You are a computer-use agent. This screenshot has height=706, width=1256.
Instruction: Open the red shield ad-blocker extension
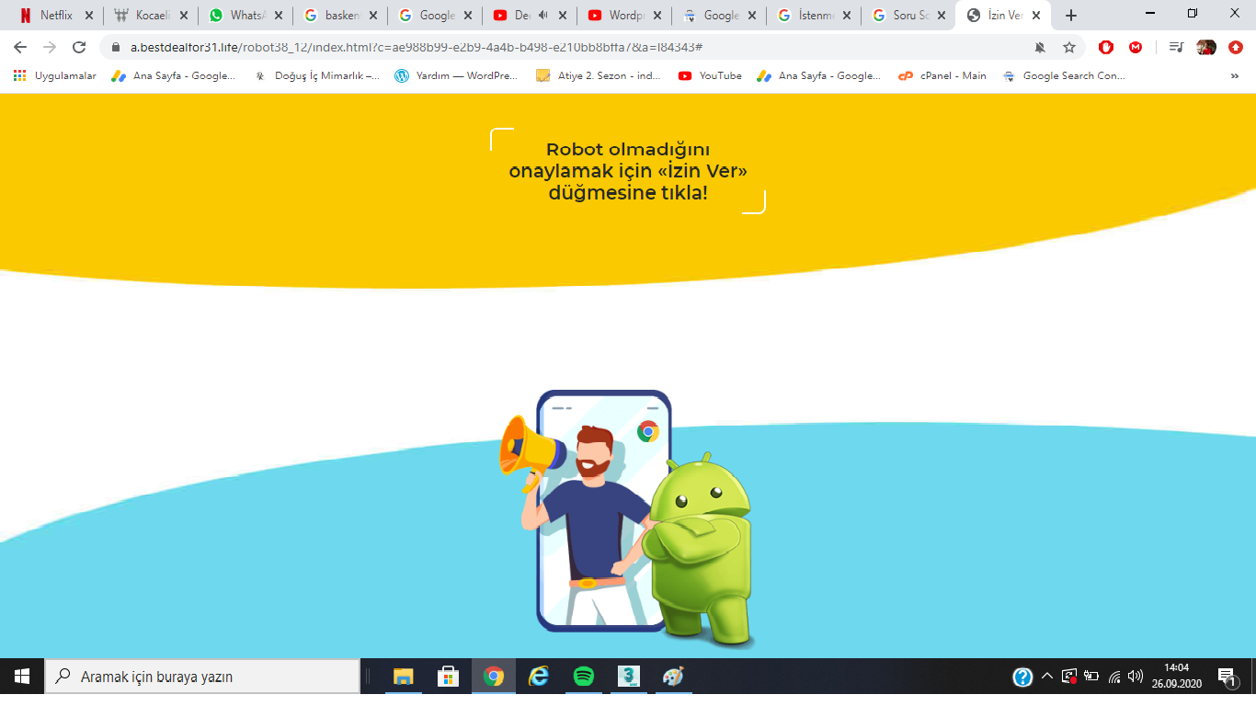[x=1106, y=47]
